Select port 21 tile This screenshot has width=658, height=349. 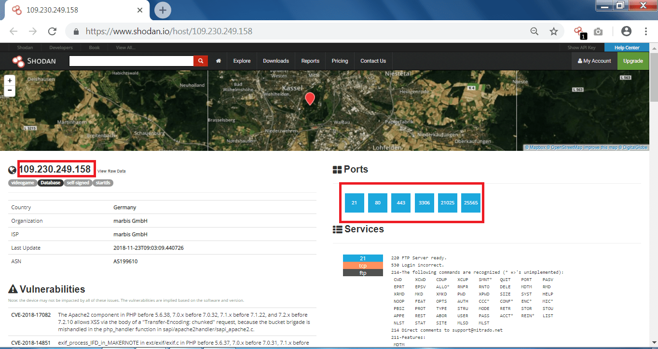pyautogui.click(x=355, y=203)
